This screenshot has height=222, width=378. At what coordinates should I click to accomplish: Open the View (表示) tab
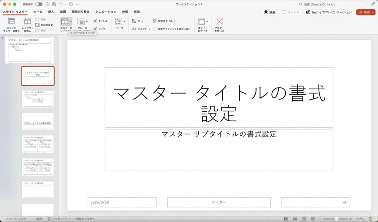tap(137, 12)
